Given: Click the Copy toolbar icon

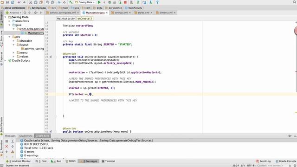Looking at the screenshot, I should 36,2.
